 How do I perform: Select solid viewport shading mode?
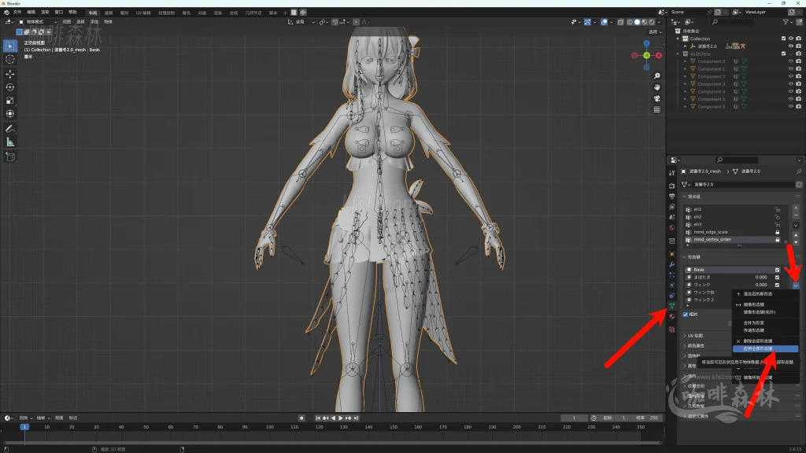click(638, 22)
